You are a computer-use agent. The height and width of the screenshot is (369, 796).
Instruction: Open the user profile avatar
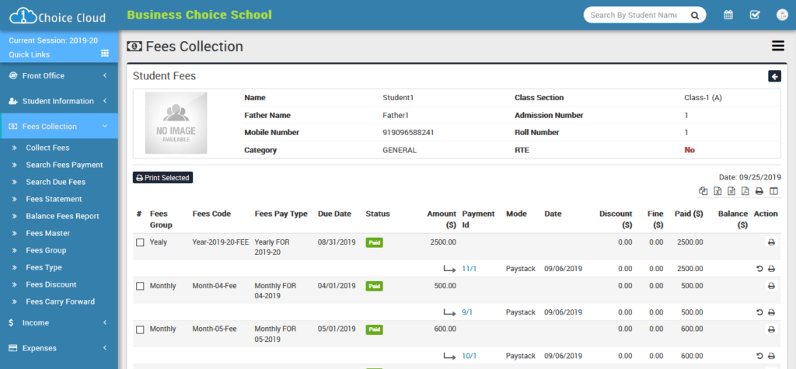point(782,15)
